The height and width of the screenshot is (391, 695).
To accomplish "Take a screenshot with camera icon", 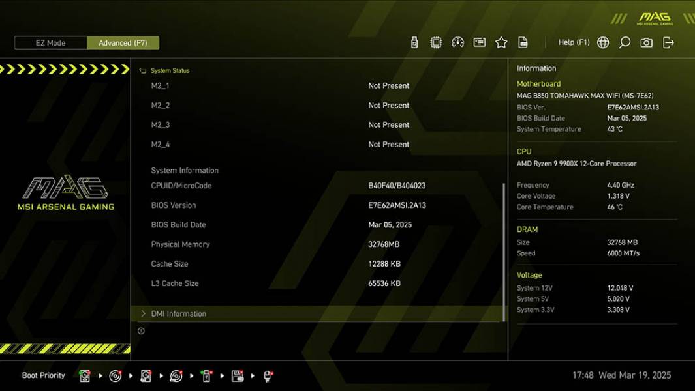I will point(646,42).
